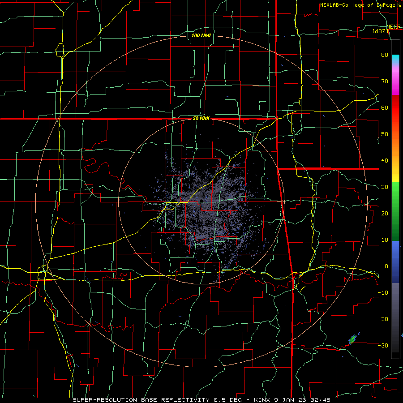Click the 50 value on the dBZ scale

point(385,134)
